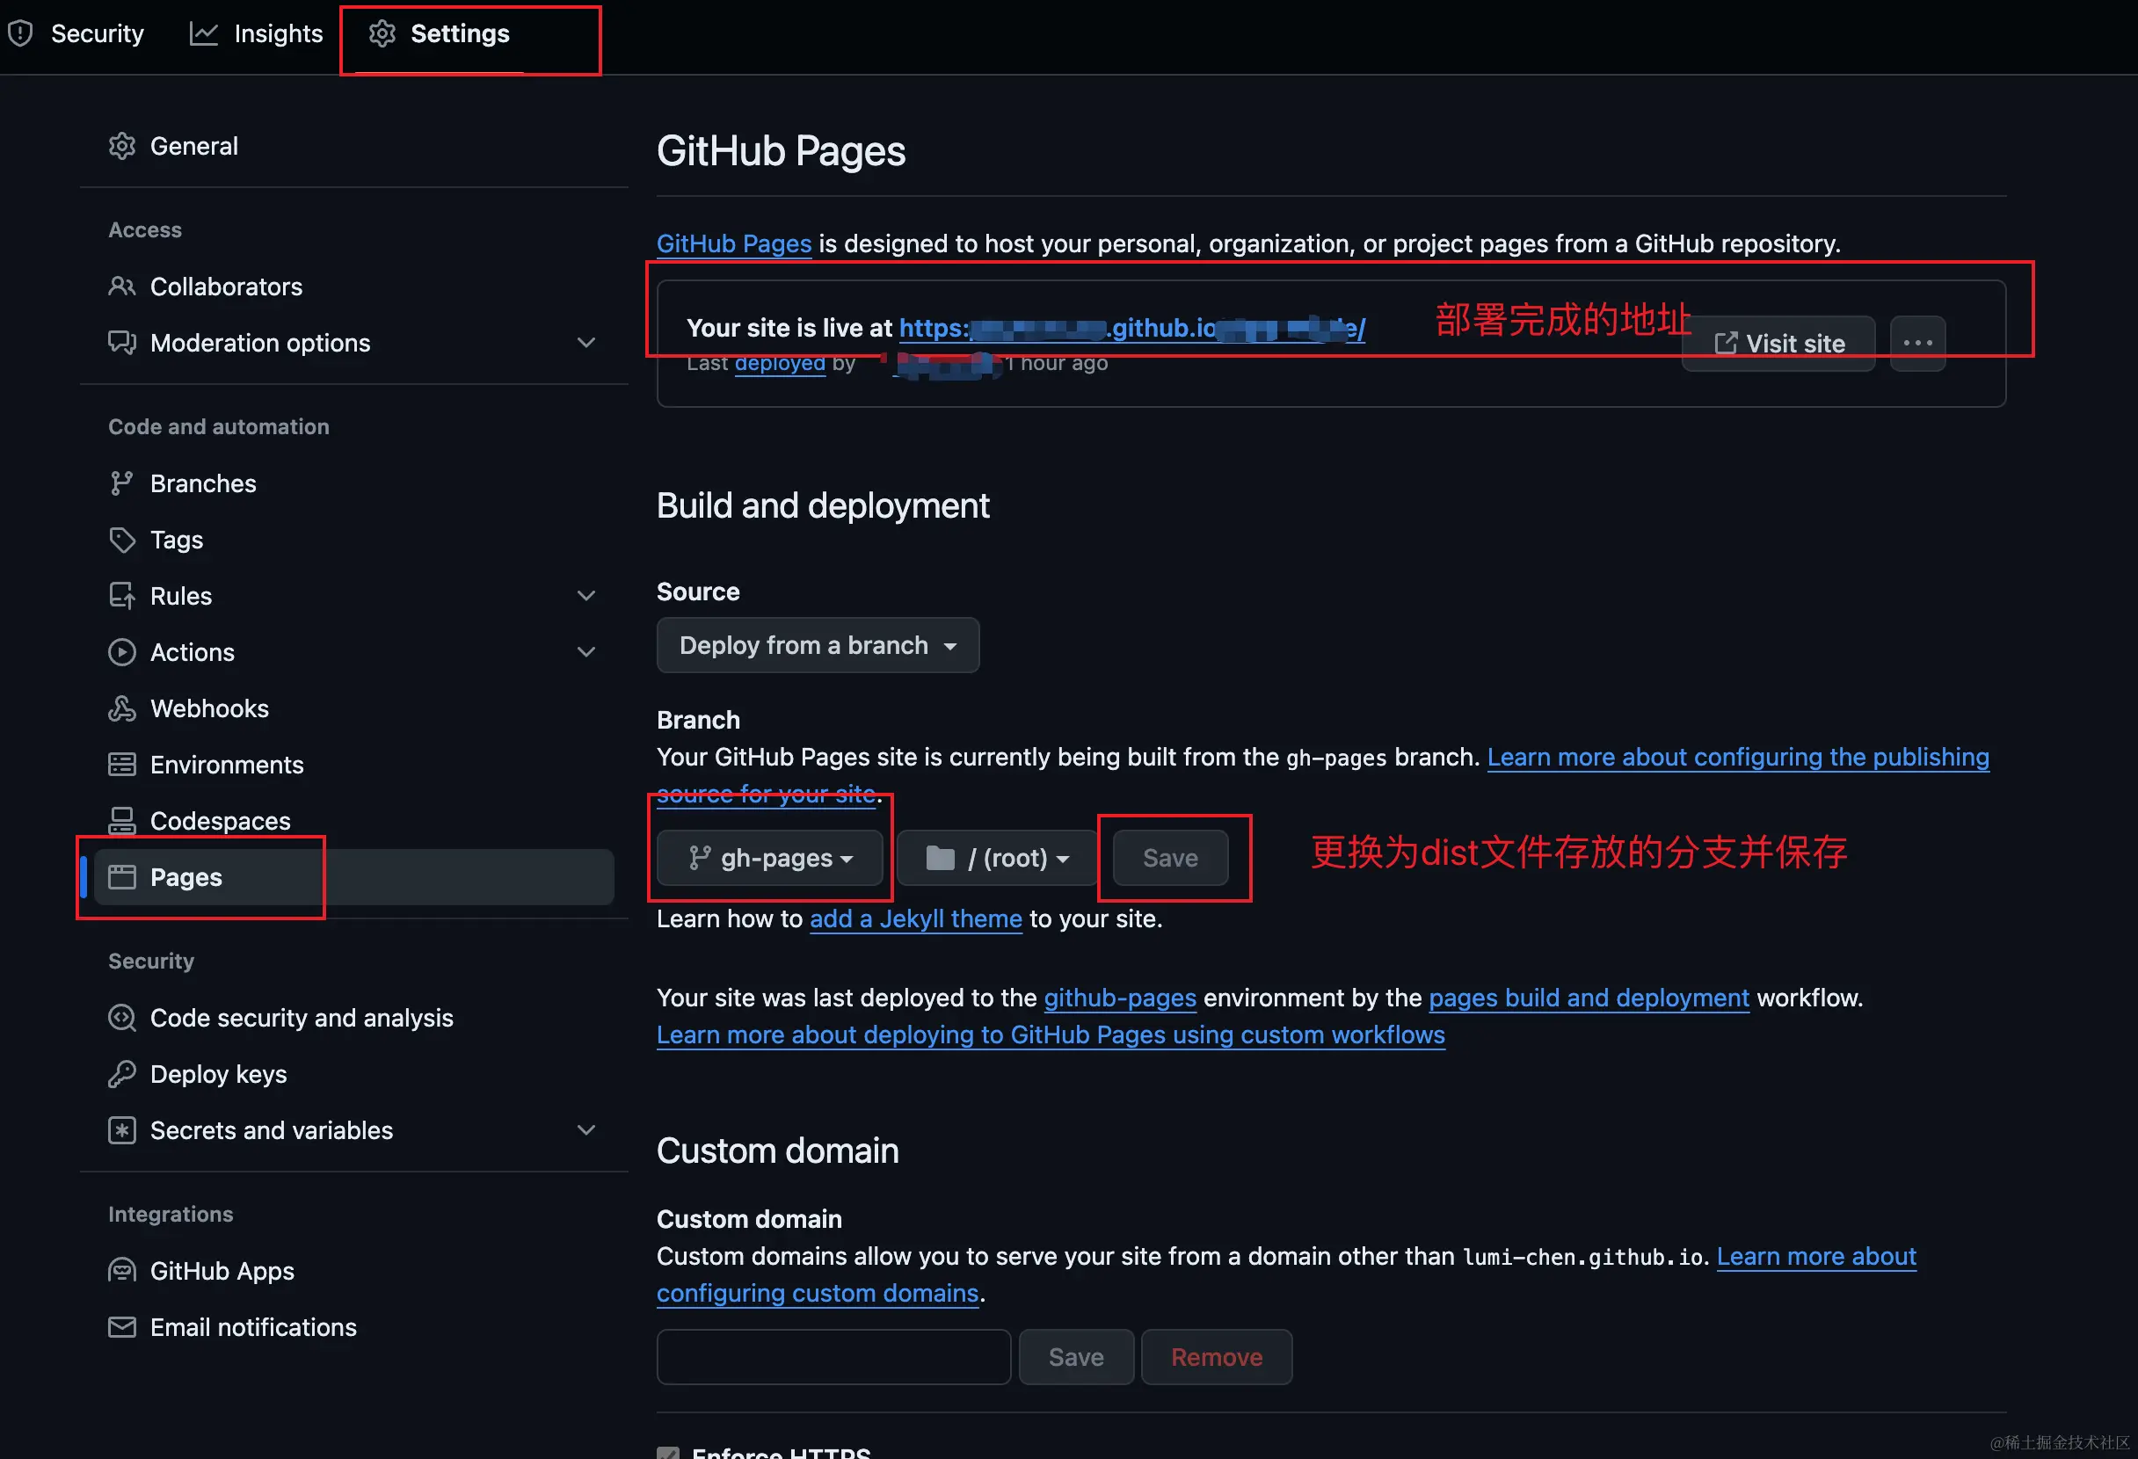This screenshot has height=1459, width=2138.
Task: Toggle the Enforce HTTPS checkbox
Action: tap(668, 1454)
